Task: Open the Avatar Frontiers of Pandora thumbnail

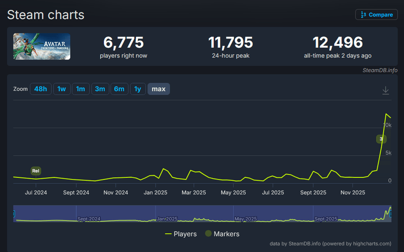Action: [42, 46]
